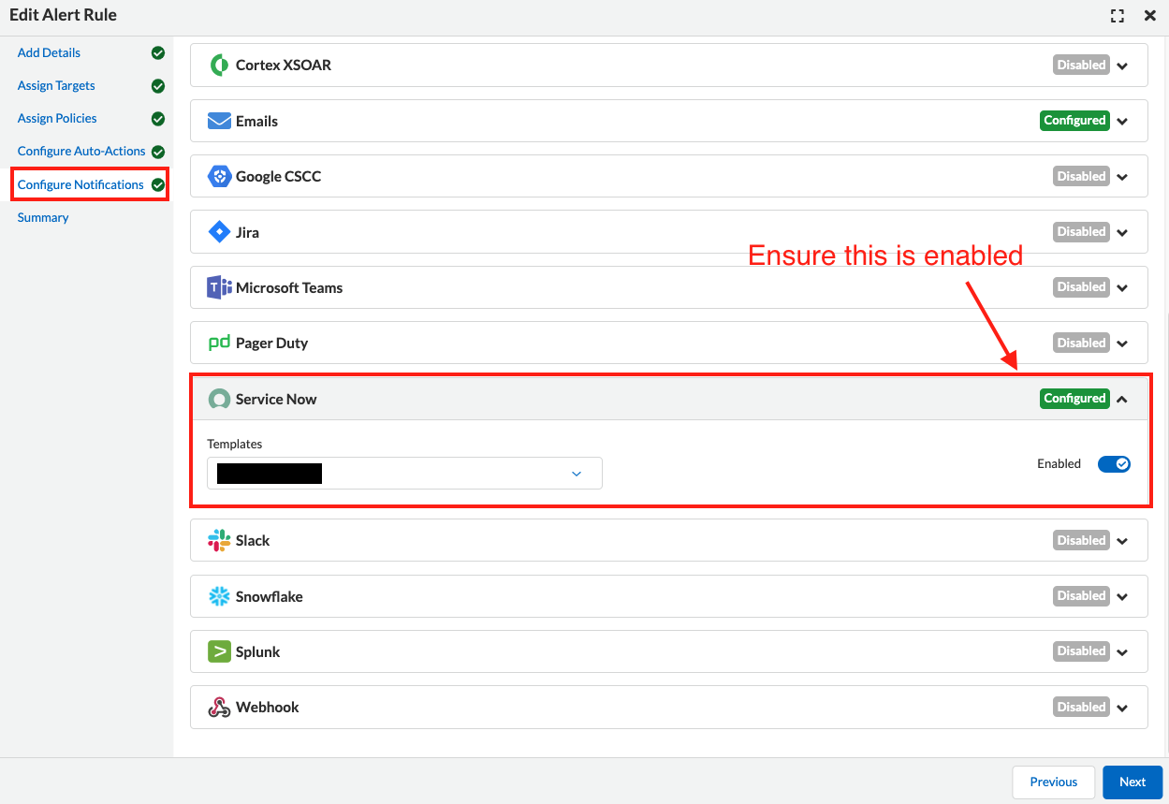1169x804 pixels.
Task: Click the Pager Duty icon
Action: point(220,343)
